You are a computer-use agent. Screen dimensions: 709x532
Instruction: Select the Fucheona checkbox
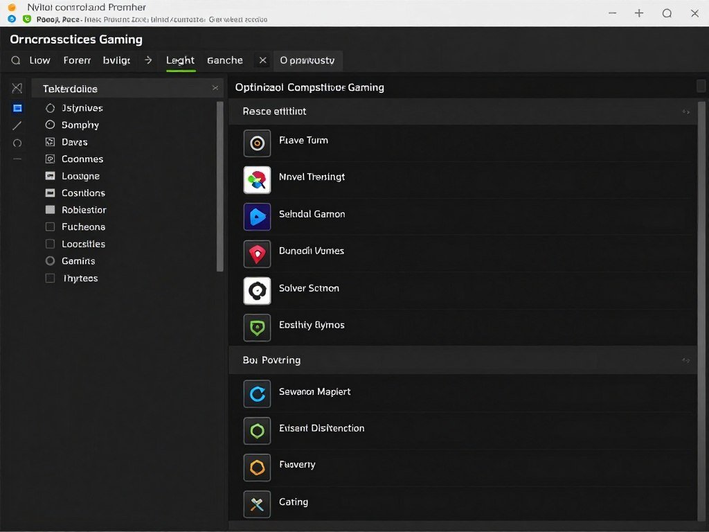(49, 227)
